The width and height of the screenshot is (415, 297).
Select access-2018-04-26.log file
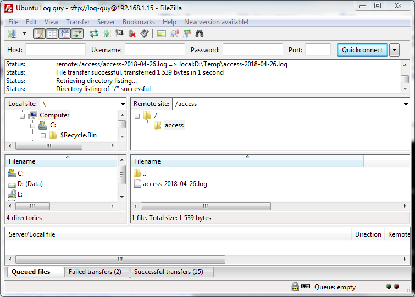(x=175, y=184)
